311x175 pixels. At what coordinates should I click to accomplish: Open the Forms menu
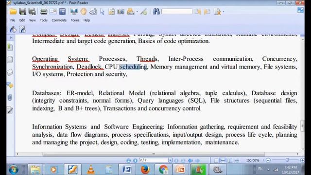pos(75,20)
